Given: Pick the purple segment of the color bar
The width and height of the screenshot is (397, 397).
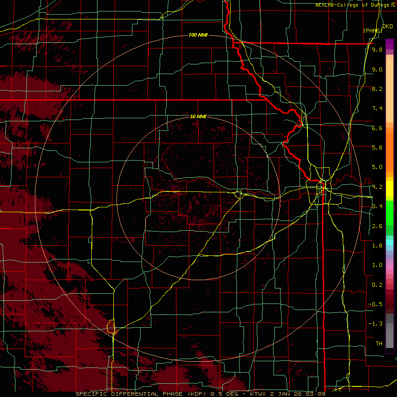Looking at the screenshot, I should pos(390,44).
